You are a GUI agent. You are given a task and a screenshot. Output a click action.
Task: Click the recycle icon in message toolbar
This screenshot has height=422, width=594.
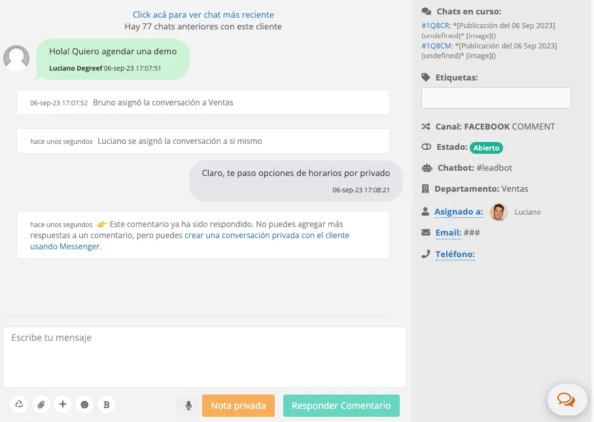(19, 404)
